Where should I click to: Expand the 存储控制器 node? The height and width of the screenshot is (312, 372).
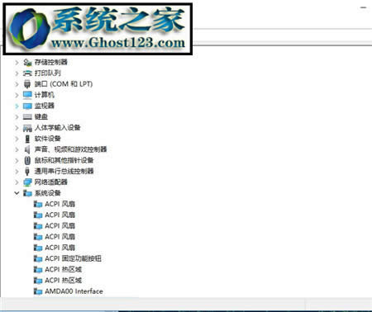[x=17, y=63]
